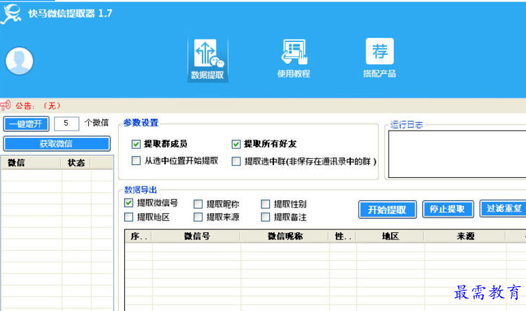Image resolution: width=526 pixels, height=311 pixels.
Task: Enable the 提取地区 checkbox
Action: (128, 217)
